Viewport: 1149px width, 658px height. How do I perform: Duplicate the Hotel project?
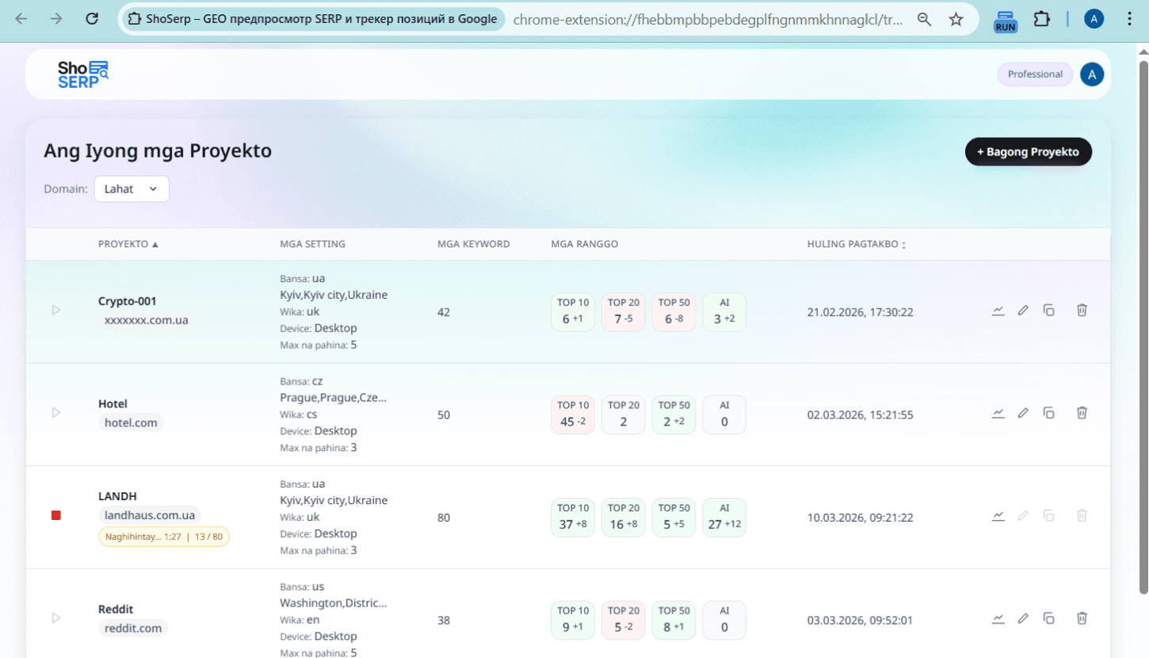(1048, 413)
